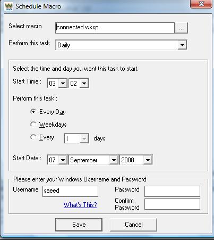
Task: Close the Schedule Macro dialog
Action: click(x=201, y=4)
